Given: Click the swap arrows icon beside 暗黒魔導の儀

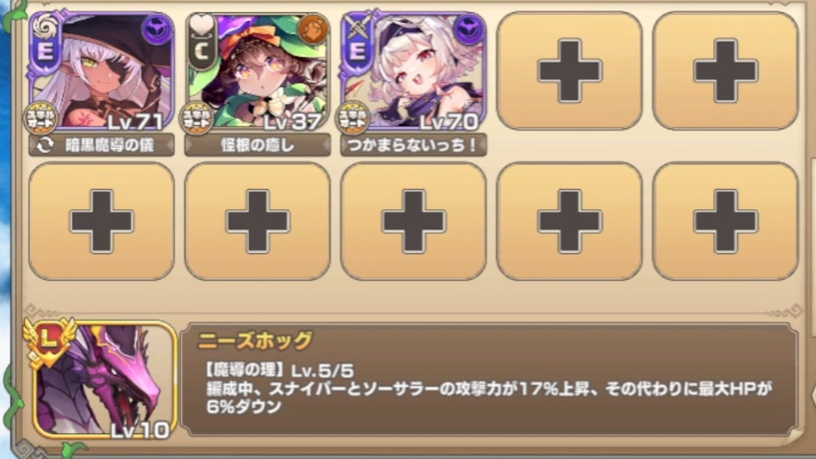Looking at the screenshot, I should coord(45,145).
